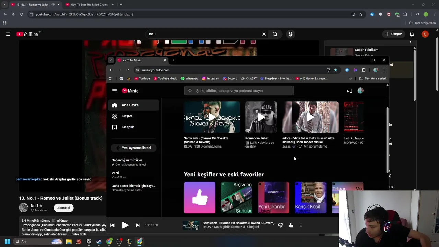This screenshot has width=439, height=247.
Task: Open the liked songs thumbs-up tile
Action: click(200, 198)
